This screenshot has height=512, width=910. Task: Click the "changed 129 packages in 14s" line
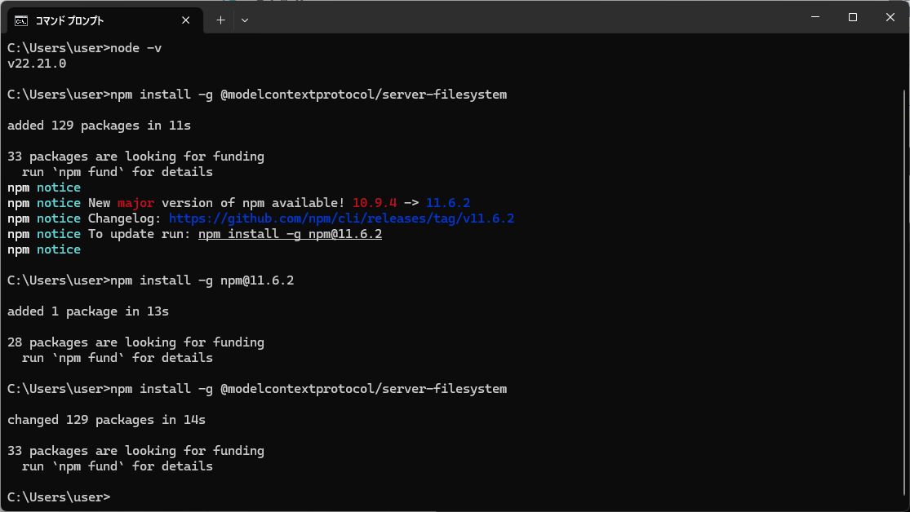tap(106, 420)
